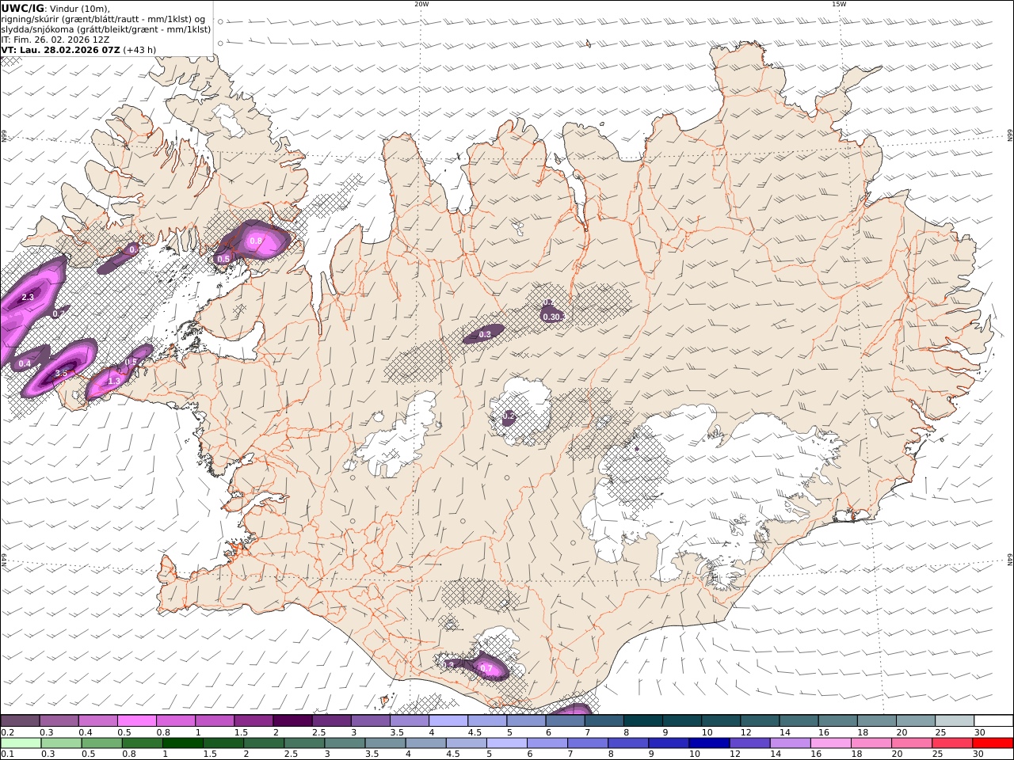
Task: Select the bright red 30 rain legend swatch
Action: [993, 743]
